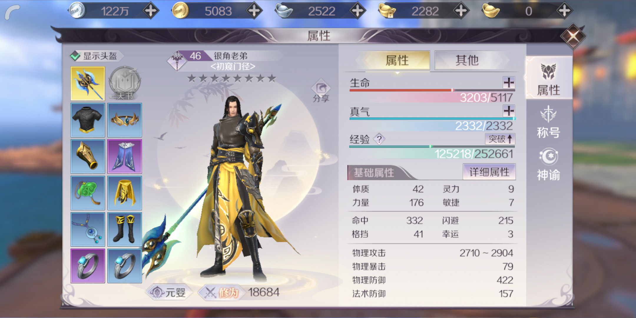Viewport: 636px width, 318px height.
Task: Open the help icon beside 经验
Action: click(379, 139)
